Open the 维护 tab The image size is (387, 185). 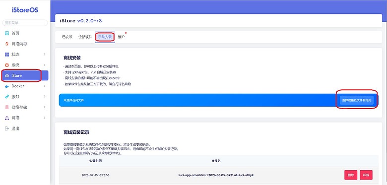121,37
